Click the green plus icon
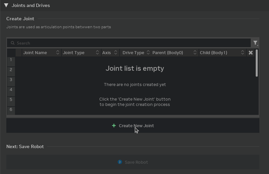The height and width of the screenshot is (174, 269). click(x=114, y=126)
